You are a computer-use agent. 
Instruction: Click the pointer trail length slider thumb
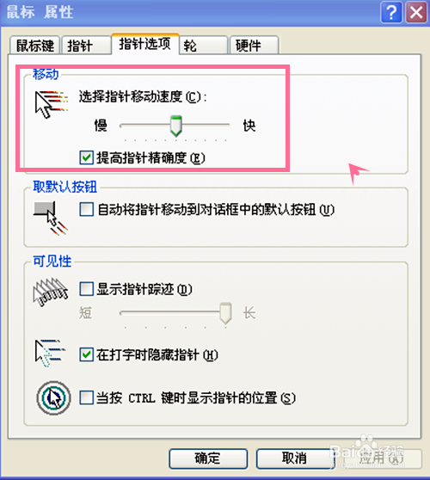click(x=225, y=313)
